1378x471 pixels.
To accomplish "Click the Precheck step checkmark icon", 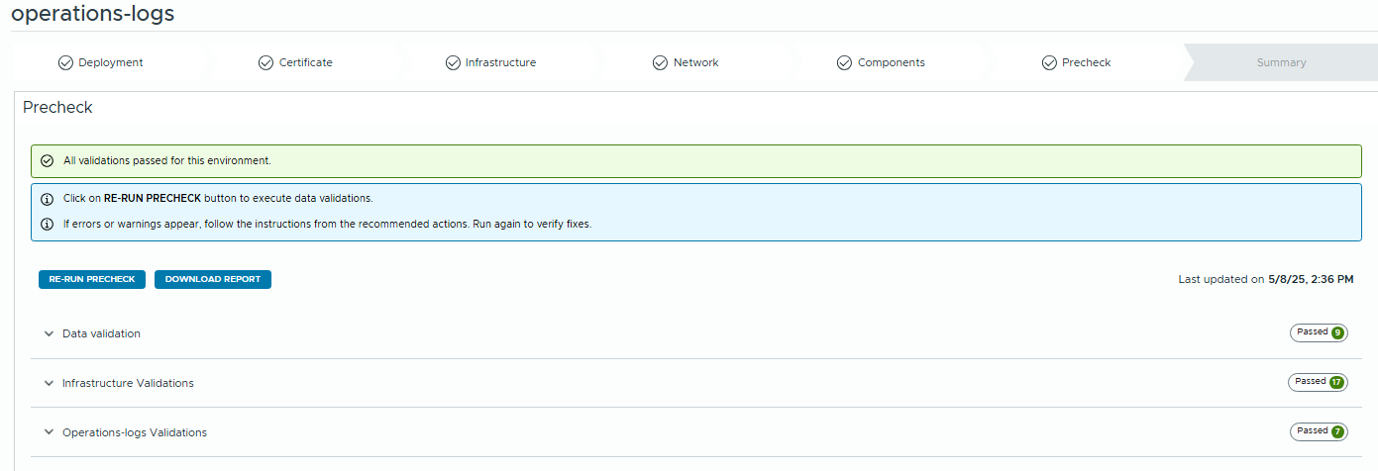I will 1049,62.
